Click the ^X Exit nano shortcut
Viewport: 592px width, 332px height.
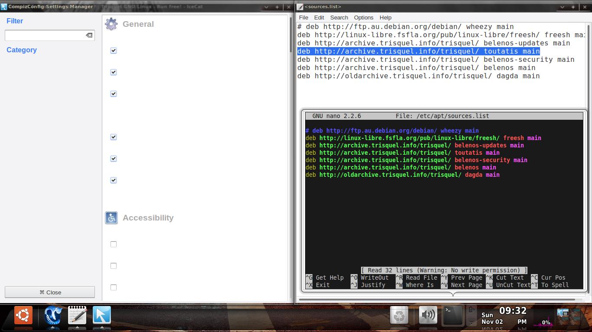(318, 285)
